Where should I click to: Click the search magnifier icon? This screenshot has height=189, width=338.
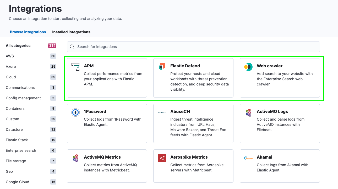point(72,47)
